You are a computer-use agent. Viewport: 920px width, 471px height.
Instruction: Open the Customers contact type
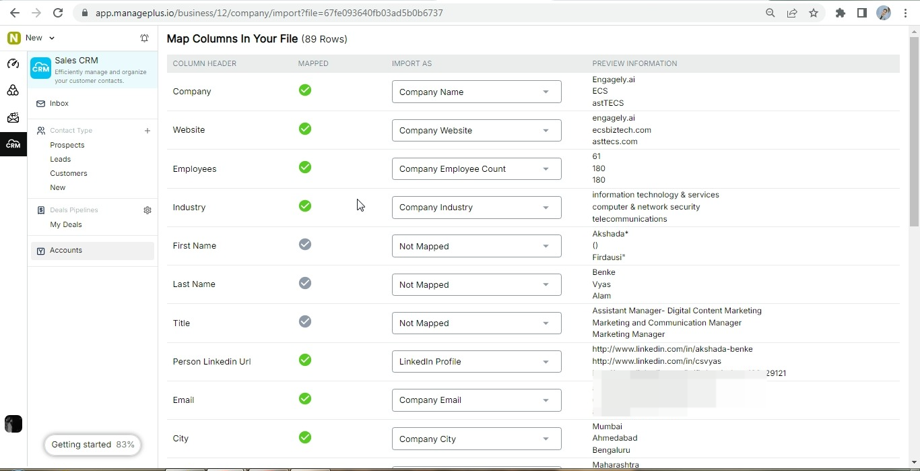pos(69,174)
